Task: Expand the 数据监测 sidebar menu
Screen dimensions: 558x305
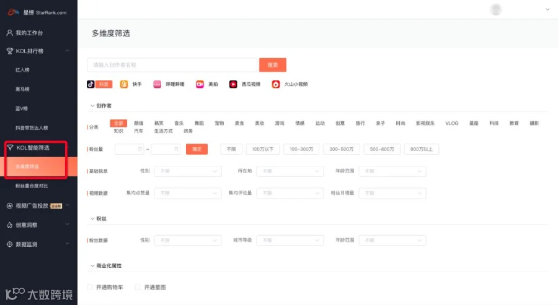Action: point(38,244)
